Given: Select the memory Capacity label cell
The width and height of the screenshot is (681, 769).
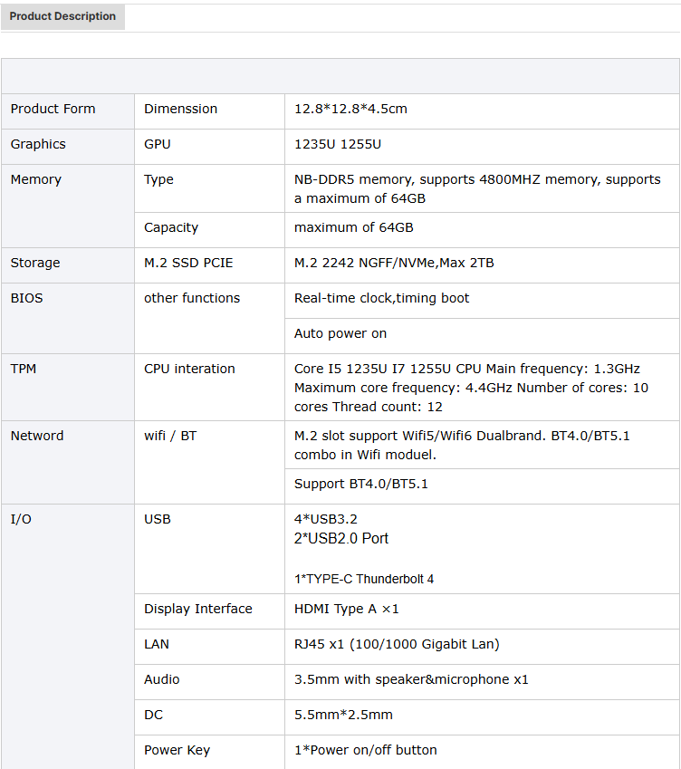Looking at the screenshot, I should coord(171,227).
